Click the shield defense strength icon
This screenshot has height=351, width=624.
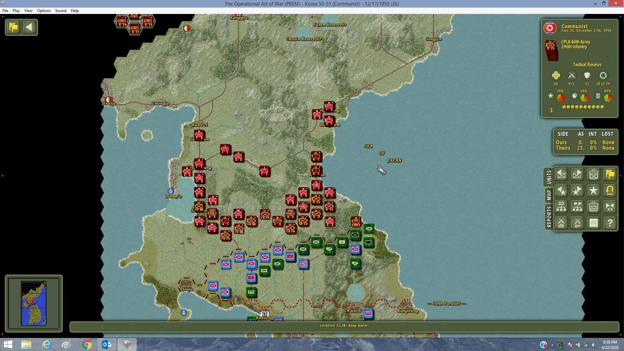click(587, 75)
